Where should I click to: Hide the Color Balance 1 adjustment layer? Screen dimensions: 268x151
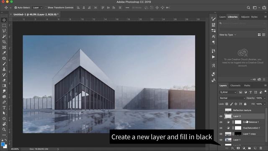(221, 122)
